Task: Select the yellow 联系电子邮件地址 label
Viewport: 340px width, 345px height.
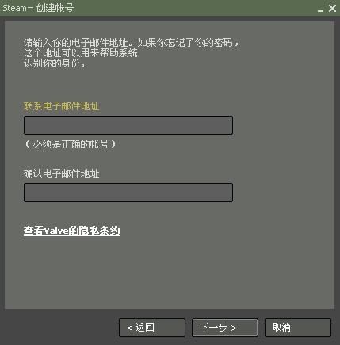Action: (x=62, y=106)
